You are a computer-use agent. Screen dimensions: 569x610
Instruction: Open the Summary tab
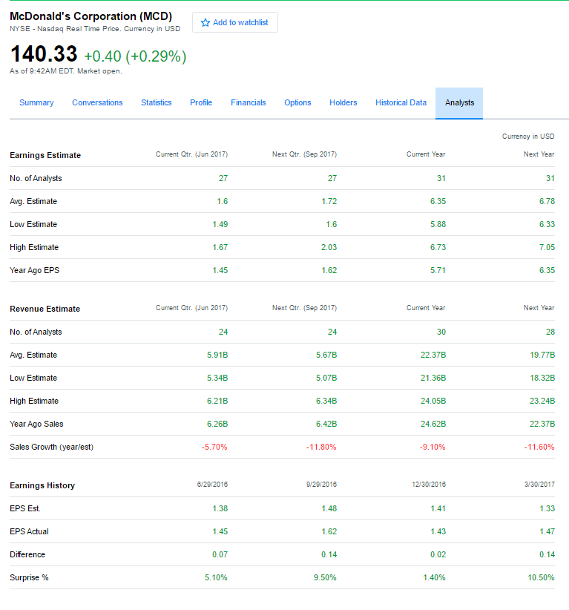pyautogui.click(x=36, y=102)
